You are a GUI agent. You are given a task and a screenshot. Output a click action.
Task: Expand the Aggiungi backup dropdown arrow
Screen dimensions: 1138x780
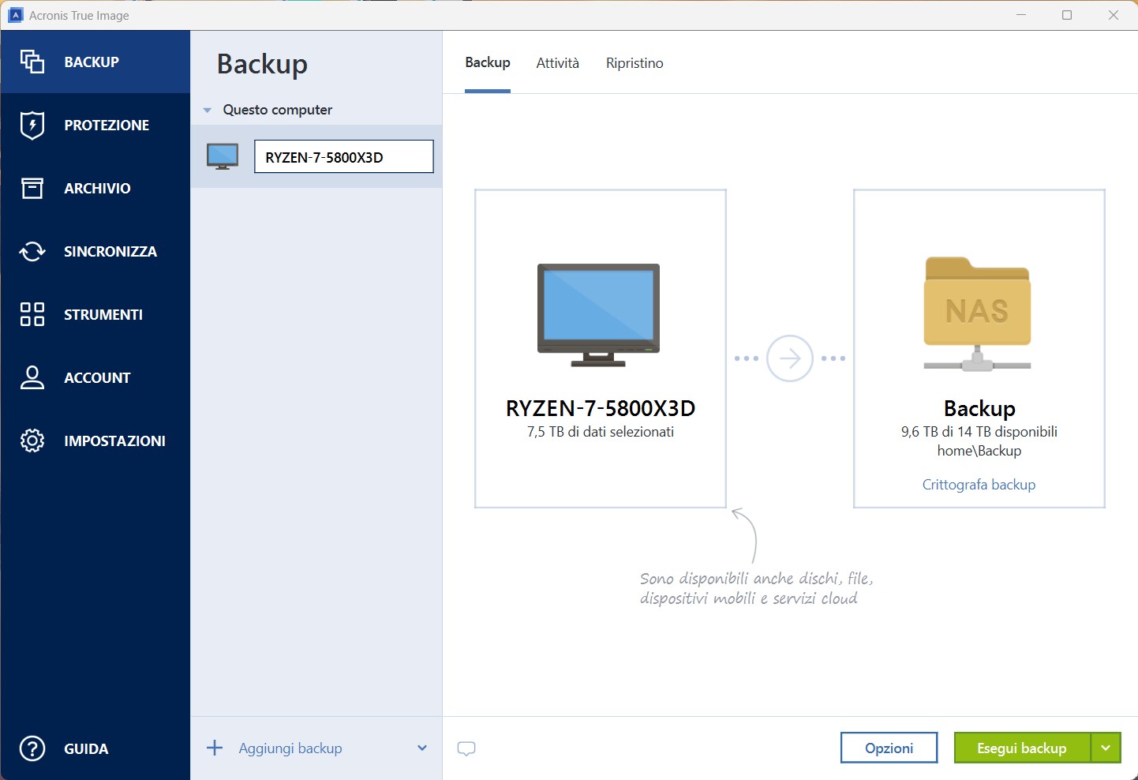pos(422,748)
